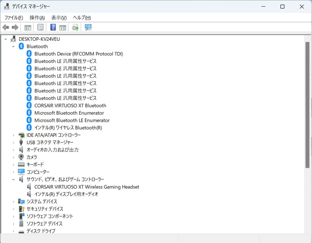This screenshot has height=243, width=312.
Task: Toggle the action pane toolbar icon
Action: point(63,28)
